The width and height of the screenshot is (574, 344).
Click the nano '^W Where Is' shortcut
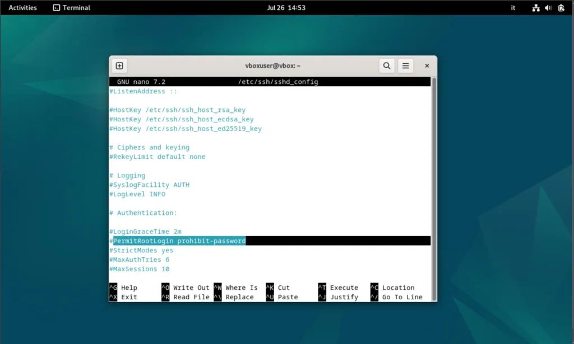[236, 288]
